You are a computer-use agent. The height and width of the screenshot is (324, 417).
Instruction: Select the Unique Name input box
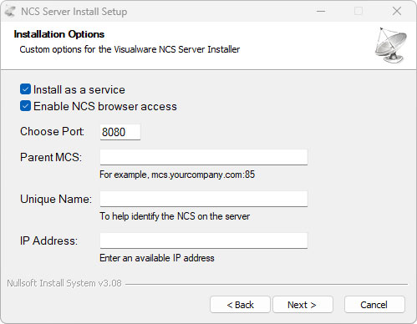[204, 199]
